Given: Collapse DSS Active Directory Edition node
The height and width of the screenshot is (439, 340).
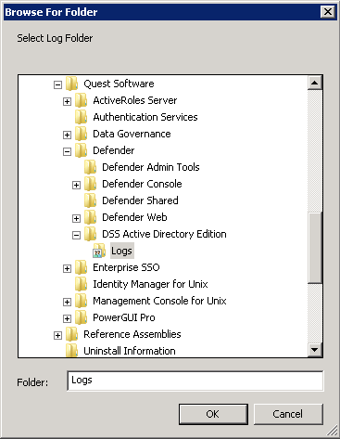Looking at the screenshot, I should pos(76,235).
